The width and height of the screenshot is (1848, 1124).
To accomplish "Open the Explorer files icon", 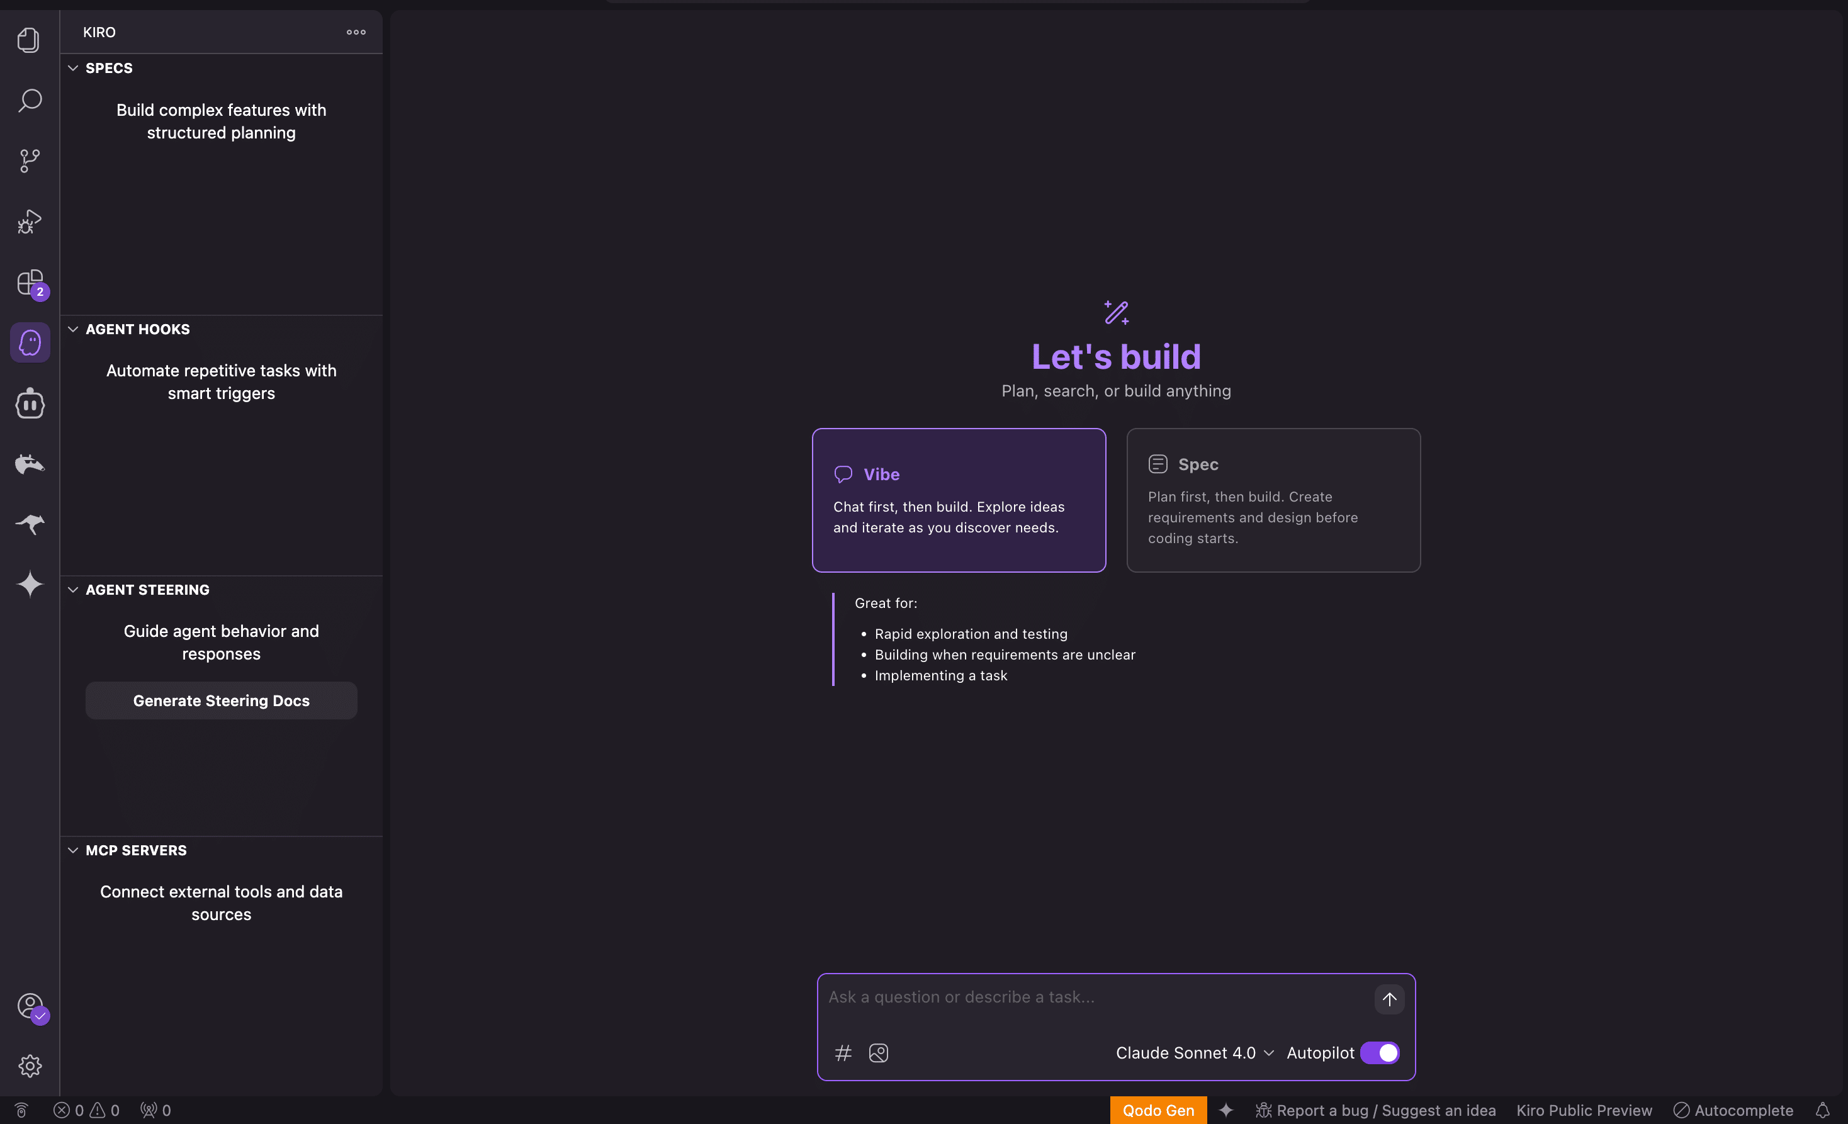I will tap(29, 40).
